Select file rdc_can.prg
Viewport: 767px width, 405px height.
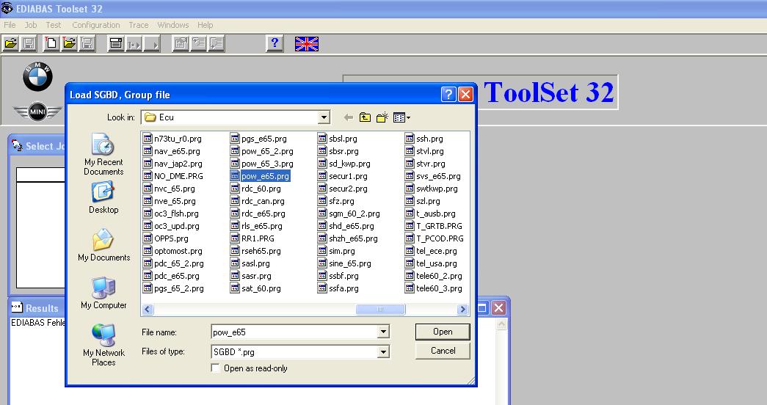[258, 201]
